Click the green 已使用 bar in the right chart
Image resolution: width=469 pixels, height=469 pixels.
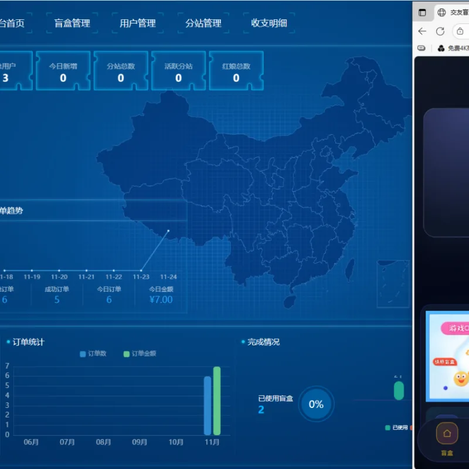coord(399,390)
